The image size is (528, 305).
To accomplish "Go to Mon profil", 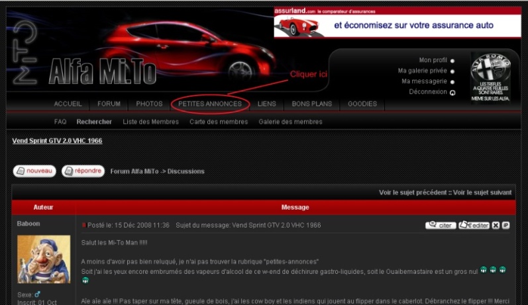I will point(433,60).
